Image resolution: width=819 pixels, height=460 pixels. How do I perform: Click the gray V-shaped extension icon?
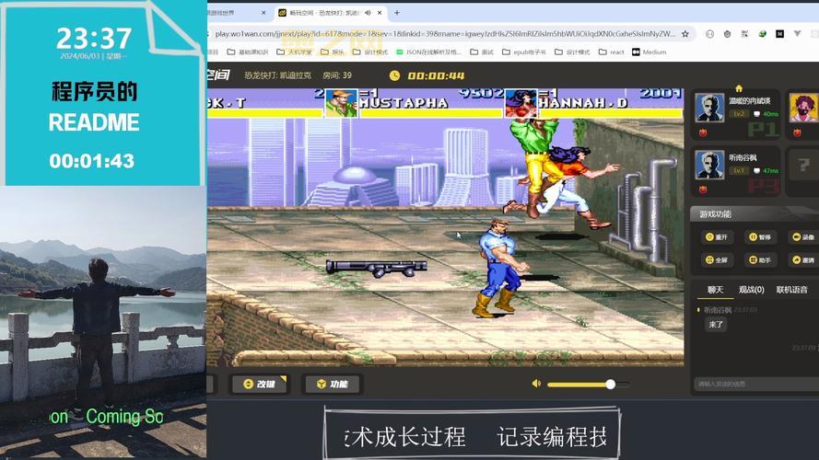pyautogui.click(x=797, y=34)
